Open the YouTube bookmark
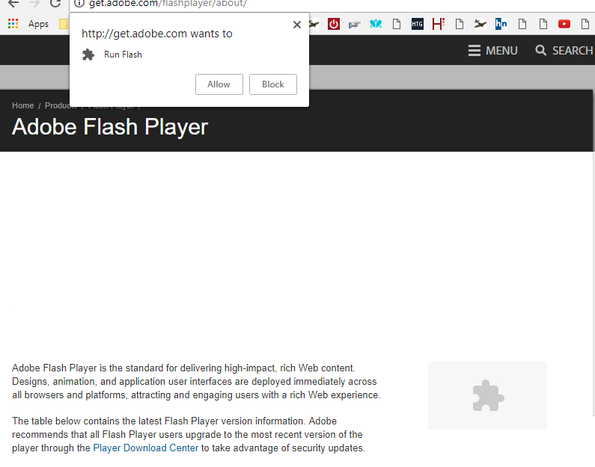This screenshot has height=467, width=595. click(564, 24)
